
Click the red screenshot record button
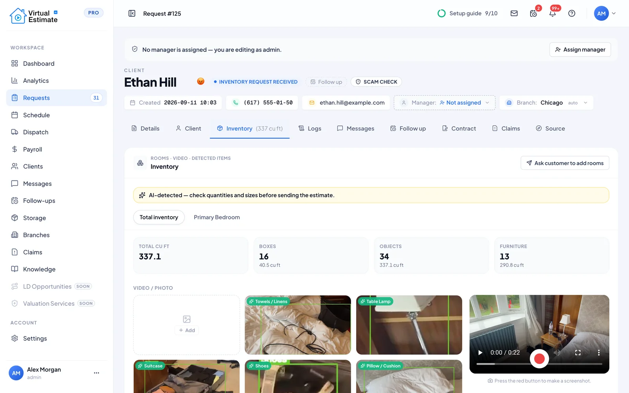[539, 358]
